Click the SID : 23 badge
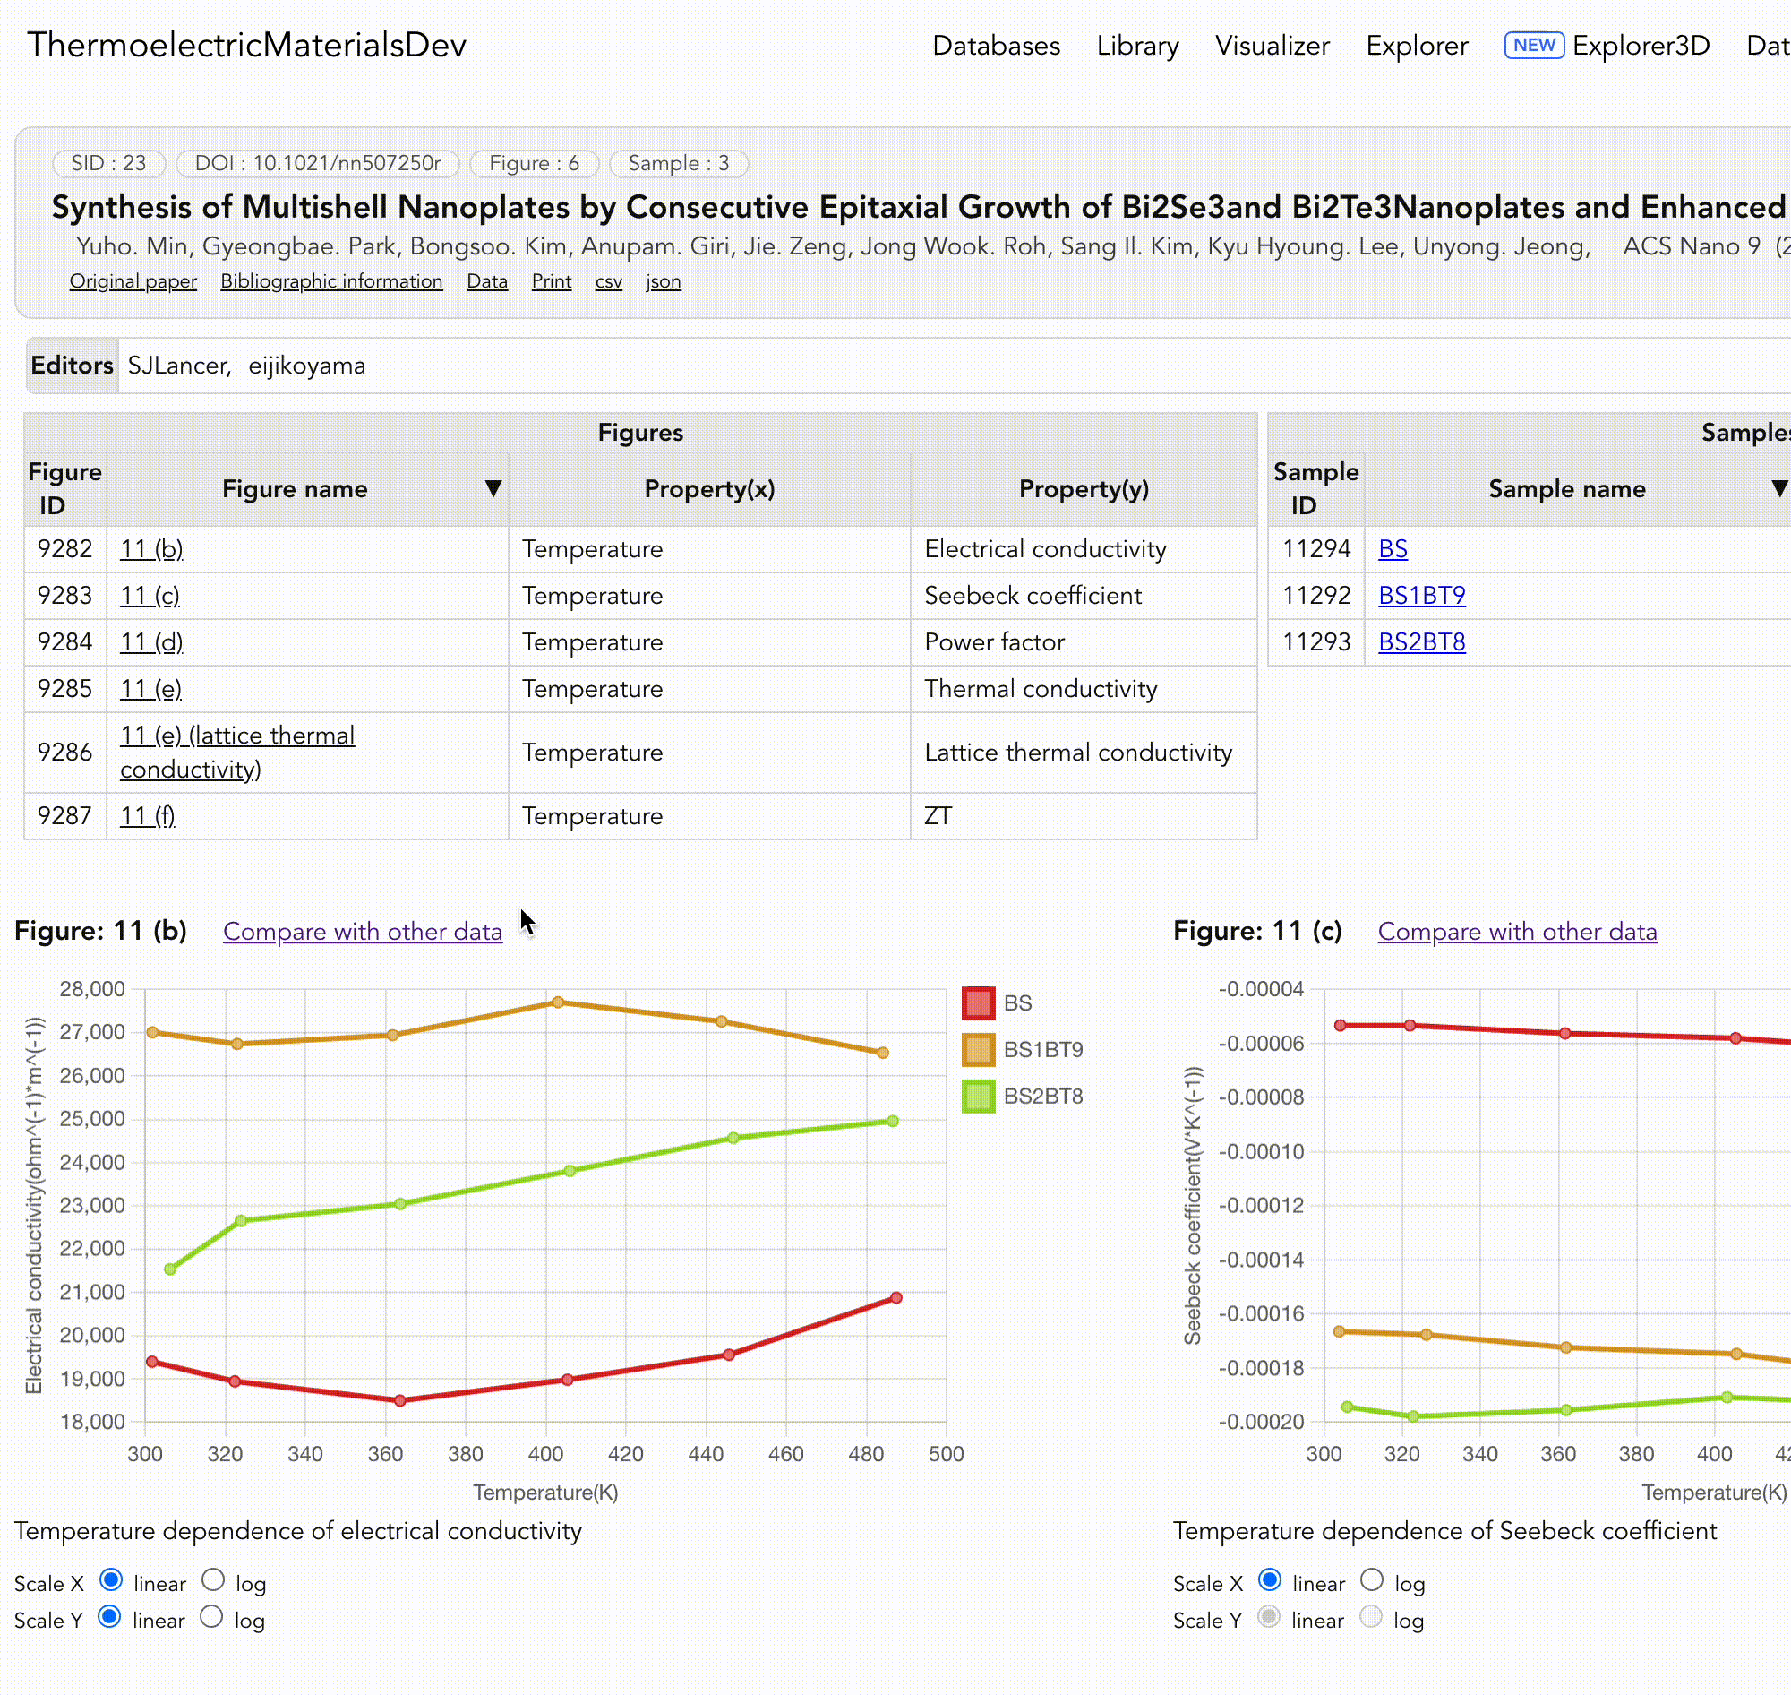The width and height of the screenshot is (1791, 1695). [x=108, y=164]
